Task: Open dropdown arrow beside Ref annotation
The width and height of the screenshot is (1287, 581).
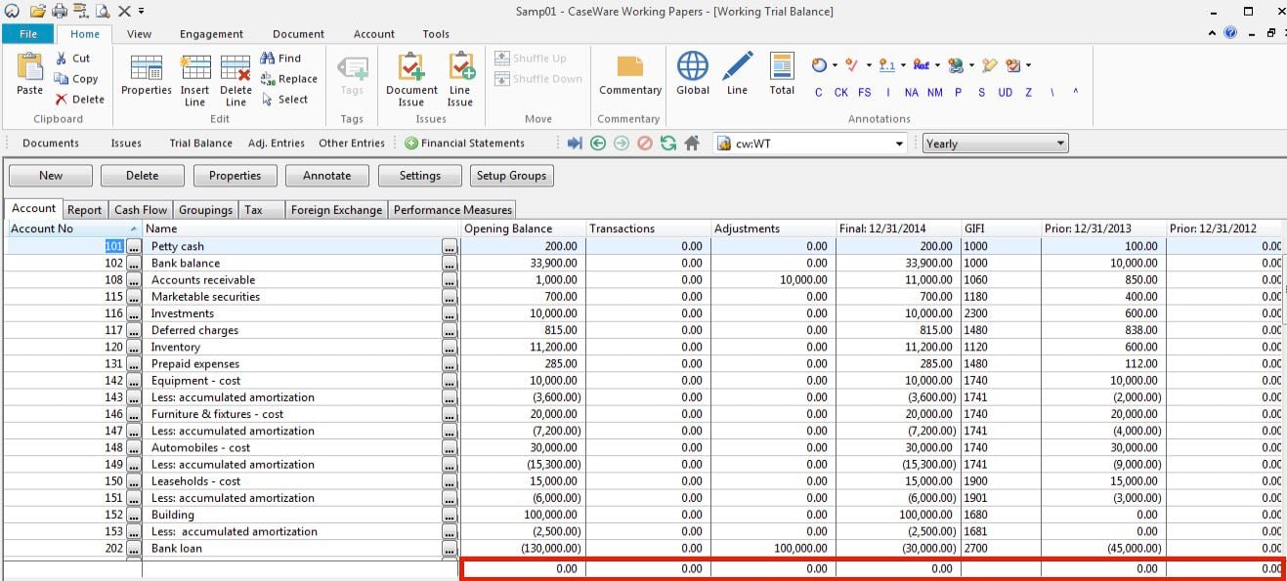Action: (936, 65)
